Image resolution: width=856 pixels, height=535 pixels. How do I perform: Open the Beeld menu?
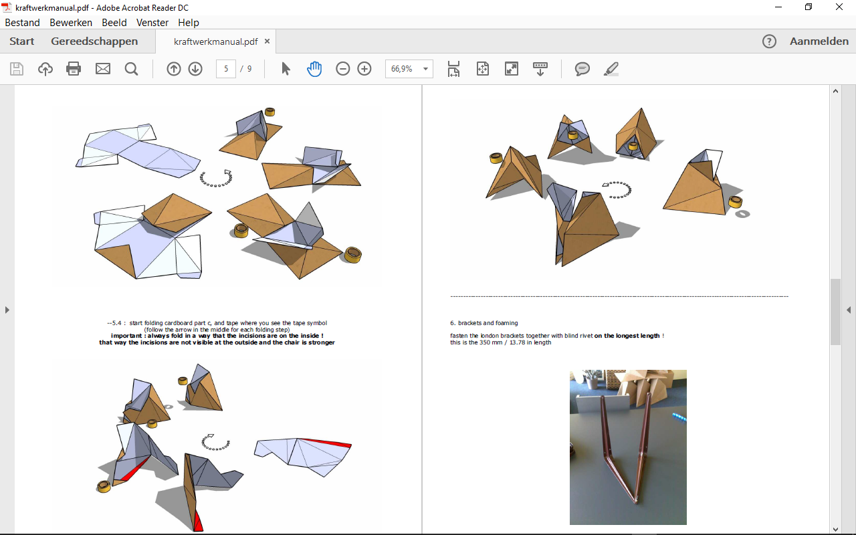tap(114, 22)
